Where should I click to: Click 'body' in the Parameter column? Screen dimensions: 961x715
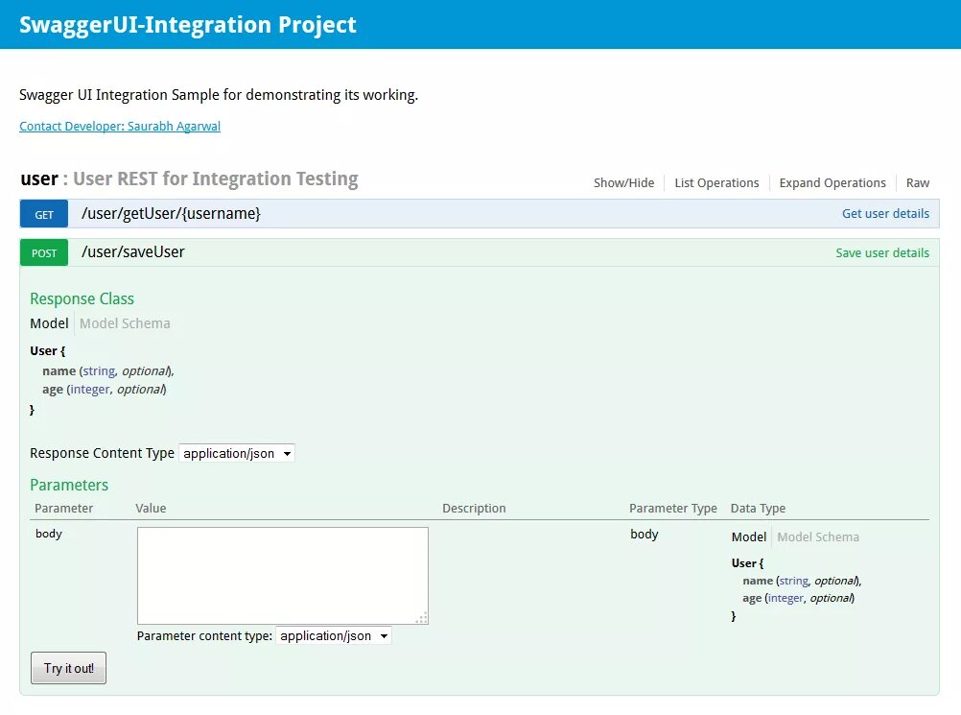[48, 534]
